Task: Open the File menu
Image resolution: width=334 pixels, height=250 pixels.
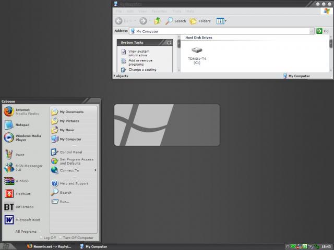Action: coord(118,11)
